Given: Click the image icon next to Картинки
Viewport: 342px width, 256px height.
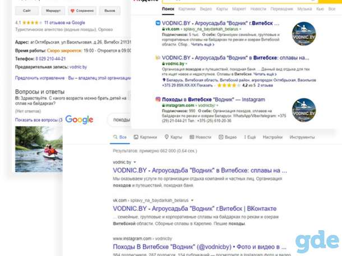Looking at the screenshot, I should (136, 137).
